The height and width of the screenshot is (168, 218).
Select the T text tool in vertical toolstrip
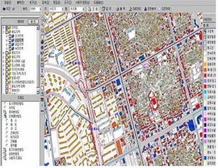42,71
